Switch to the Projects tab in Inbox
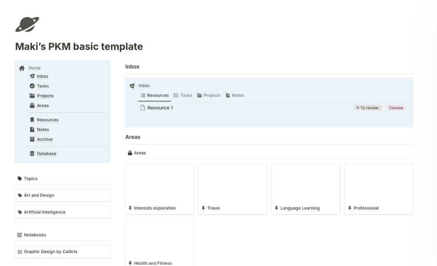The width and height of the screenshot is (437, 266). coord(209,95)
